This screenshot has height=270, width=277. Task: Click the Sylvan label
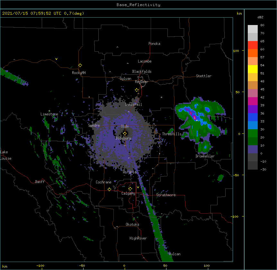(x=125, y=79)
